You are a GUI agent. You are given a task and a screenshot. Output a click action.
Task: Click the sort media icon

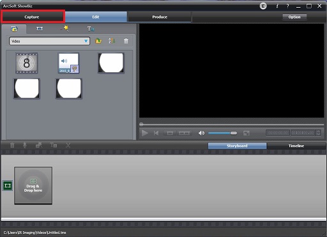tap(112, 41)
